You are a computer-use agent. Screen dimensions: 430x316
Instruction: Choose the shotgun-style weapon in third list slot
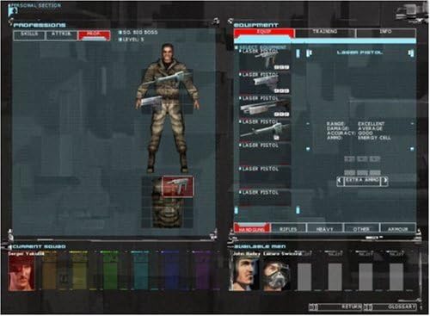coord(265,107)
